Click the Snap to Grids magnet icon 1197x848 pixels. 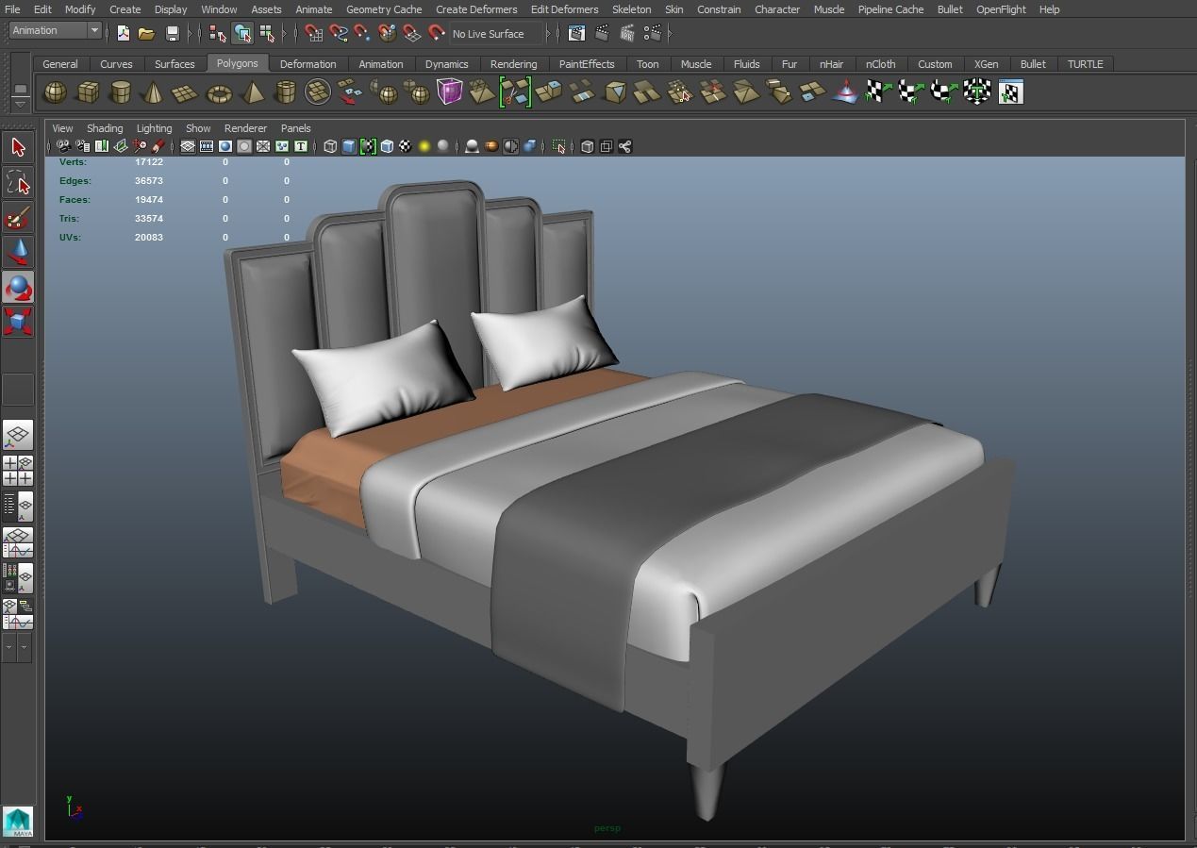tap(313, 34)
